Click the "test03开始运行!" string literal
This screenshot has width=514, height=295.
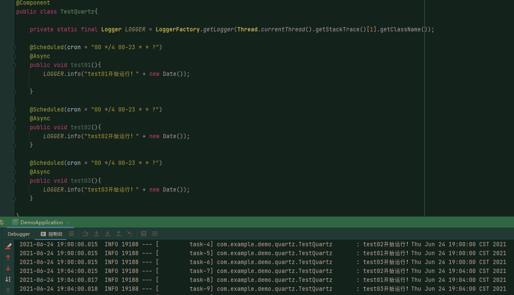coord(112,189)
